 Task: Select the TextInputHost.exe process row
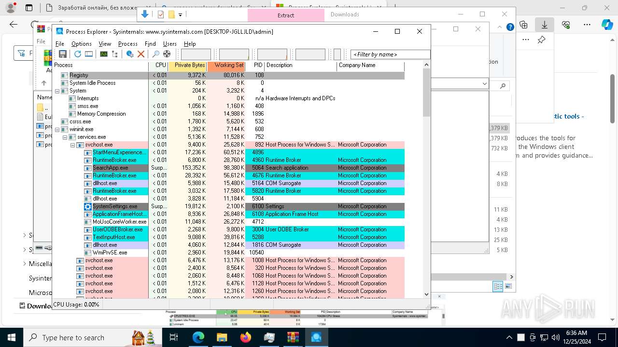(229, 237)
